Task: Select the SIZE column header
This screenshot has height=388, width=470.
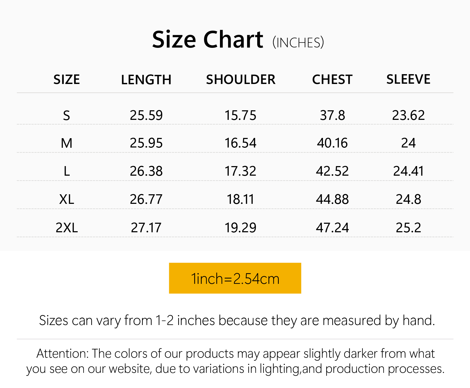Action: 66,79
